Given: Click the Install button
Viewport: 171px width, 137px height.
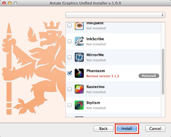Looking at the screenshot, I should [127, 129].
